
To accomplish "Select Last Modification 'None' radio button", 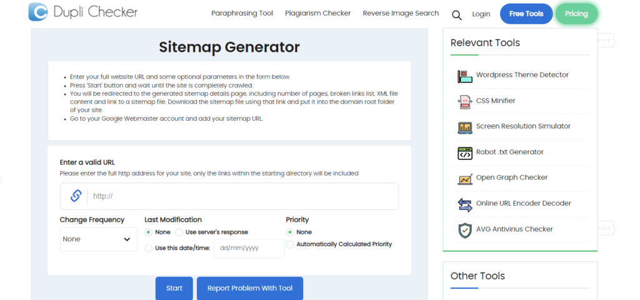I will tap(149, 232).
